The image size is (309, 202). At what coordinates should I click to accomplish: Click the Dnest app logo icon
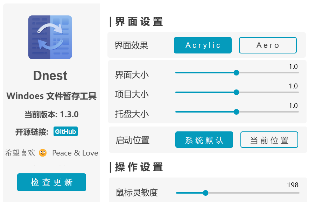click(x=50, y=37)
